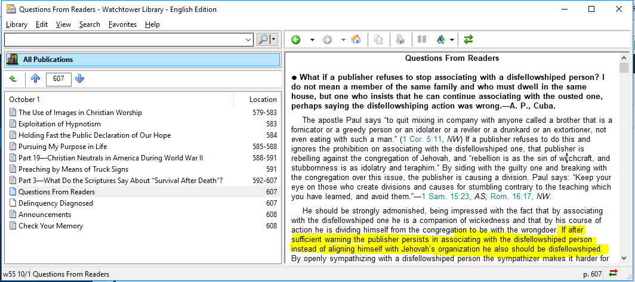Go to previous page with up arrow
This screenshot has height=282, width=635.
point(35,79)
